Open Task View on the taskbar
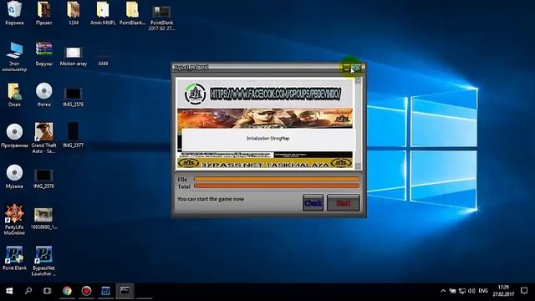535x301 pixels. tap(47, 291)
